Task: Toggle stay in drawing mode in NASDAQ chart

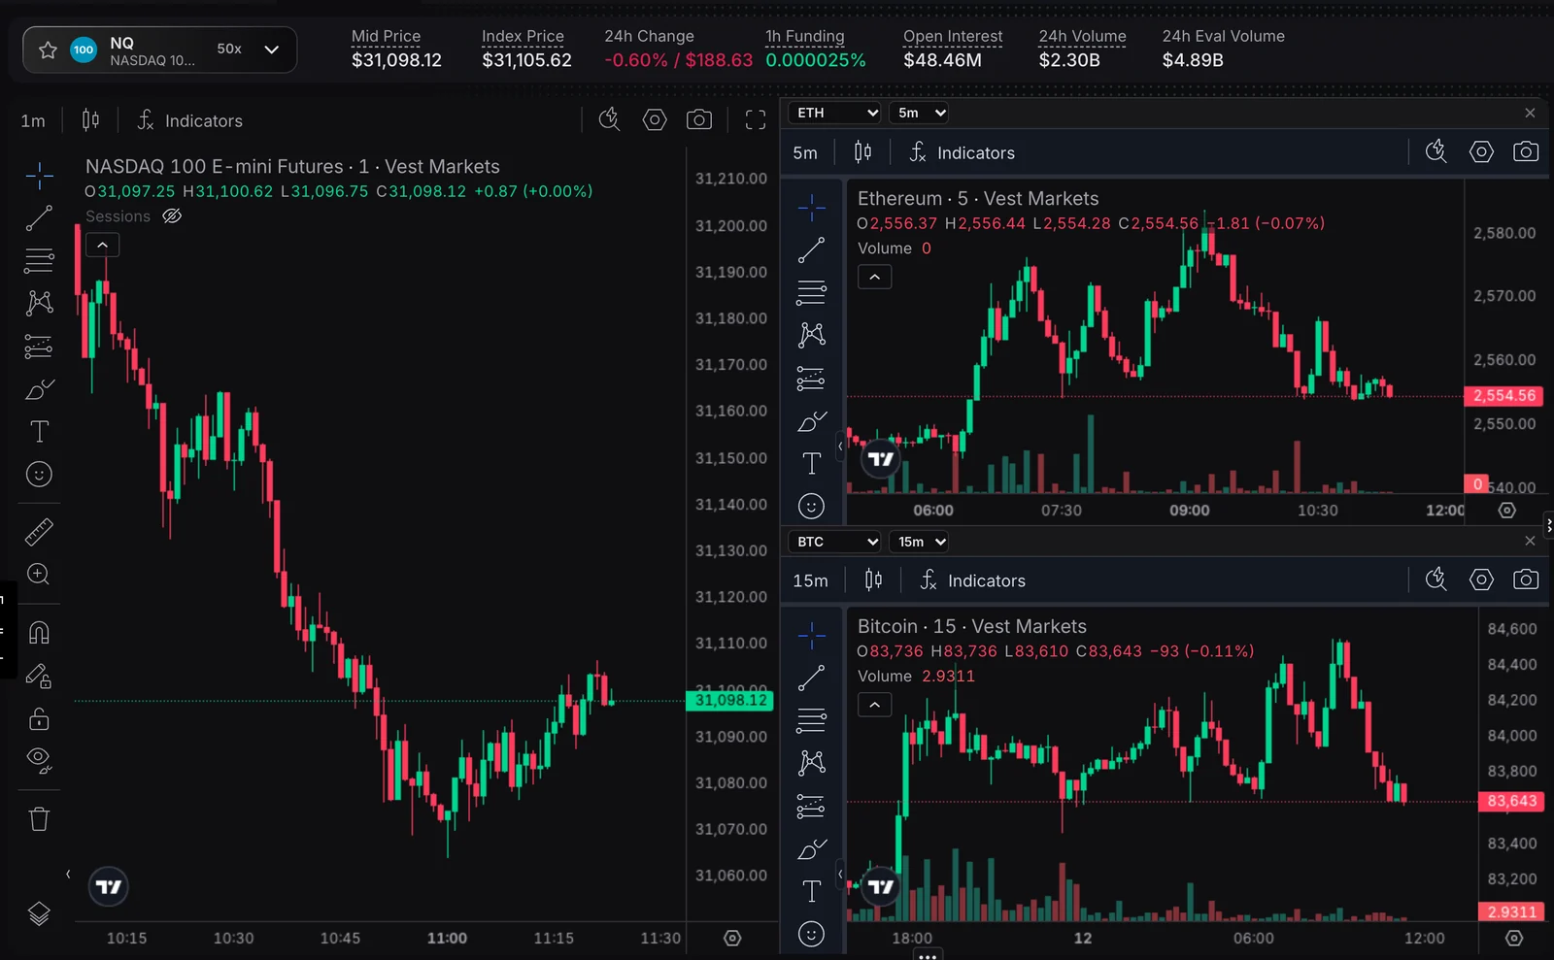Action: click(39, 676)
